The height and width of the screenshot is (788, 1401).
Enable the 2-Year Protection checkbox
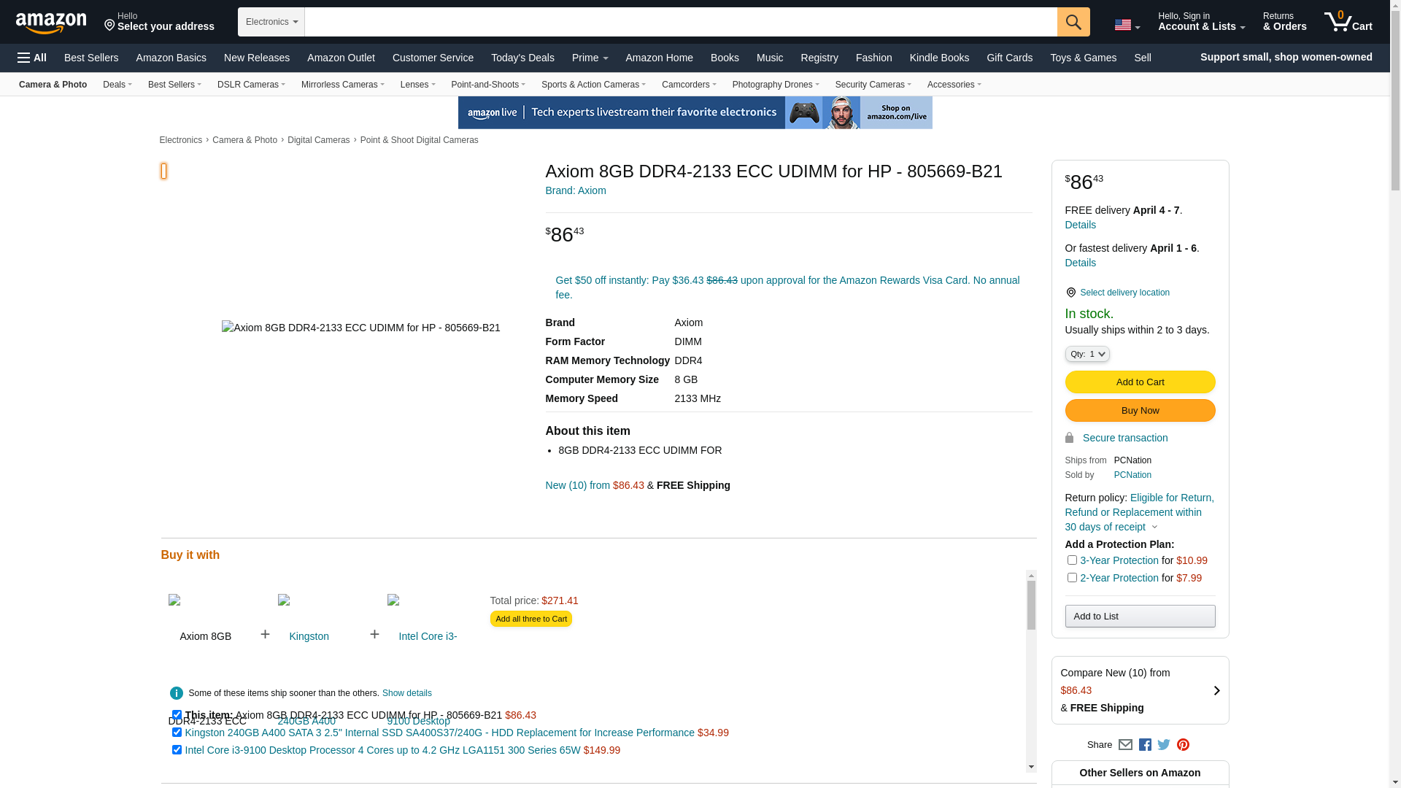tap(1071, 578)
